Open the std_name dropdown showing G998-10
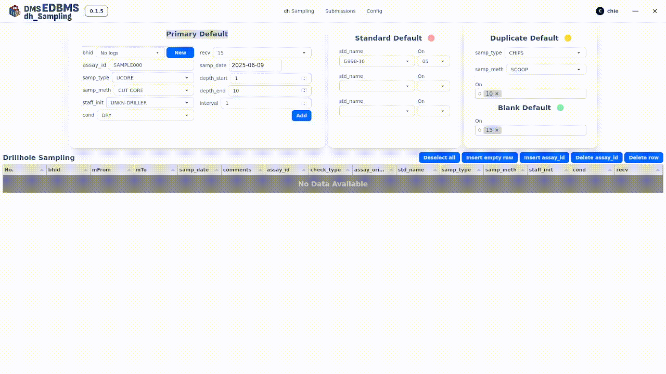Viewport: 666px width, 374px height. (376, 61)
